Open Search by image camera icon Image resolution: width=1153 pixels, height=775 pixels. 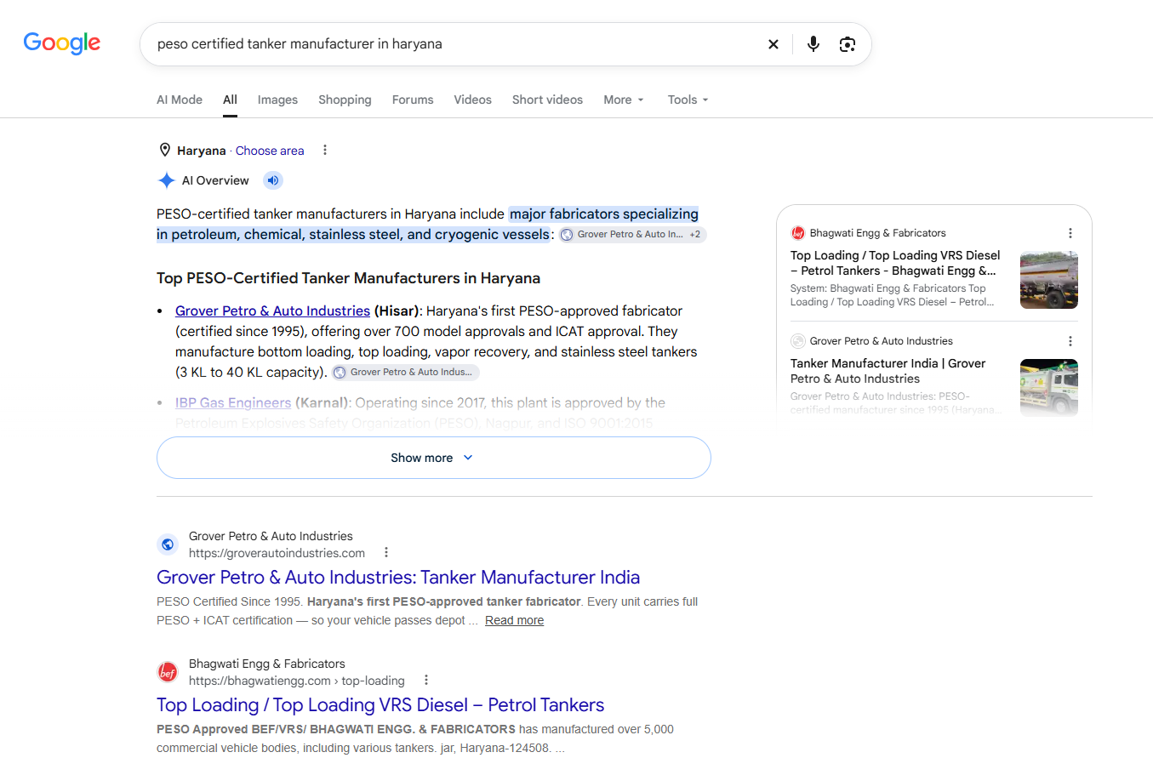click(x=848, y=44)
